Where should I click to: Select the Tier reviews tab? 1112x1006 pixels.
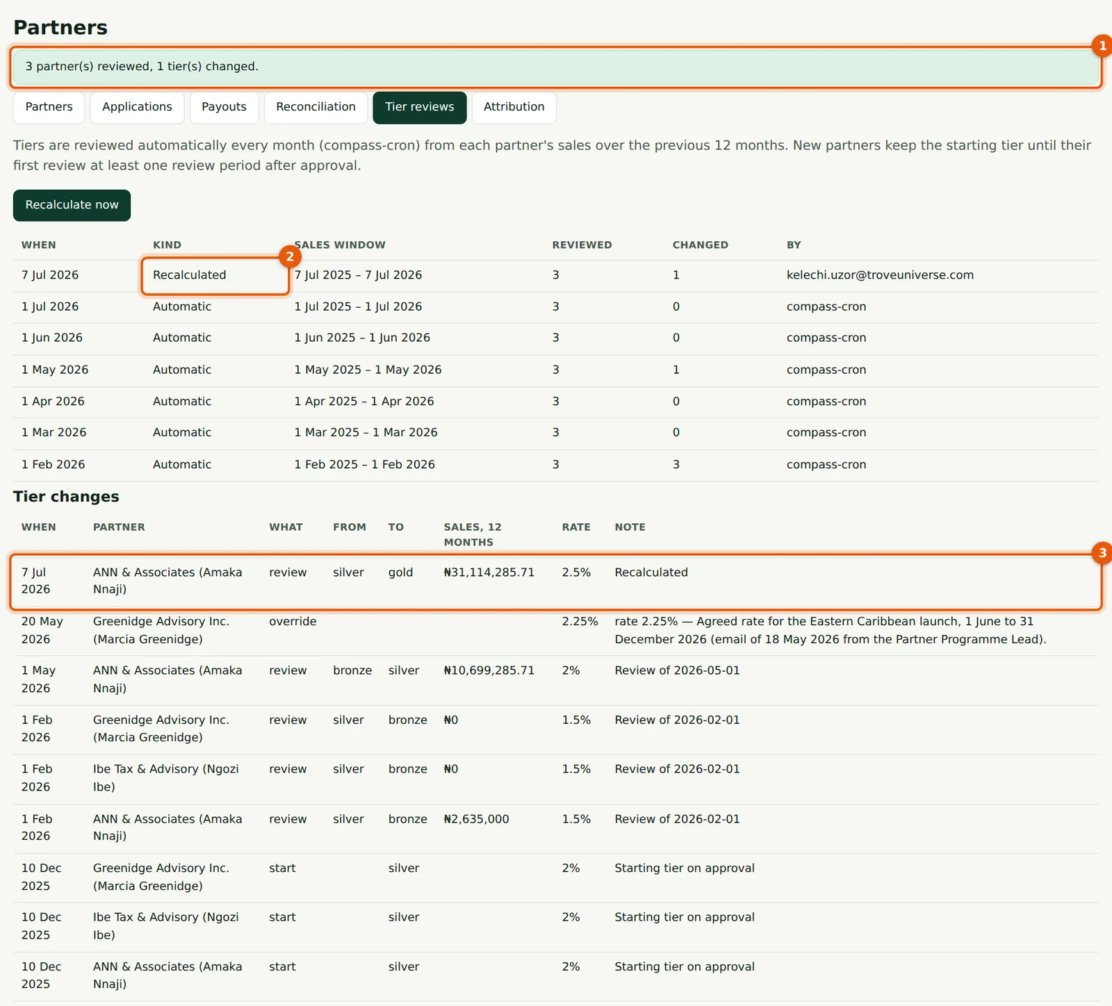[420, 107]
